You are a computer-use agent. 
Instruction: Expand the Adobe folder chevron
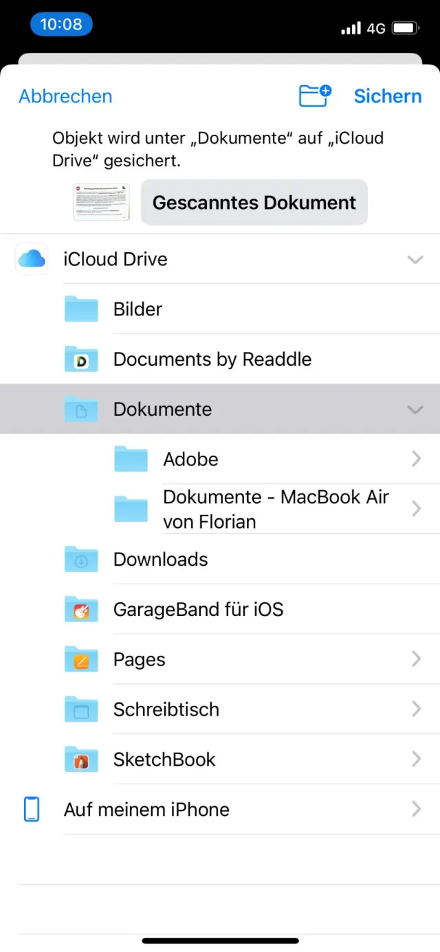coord(416,459)
